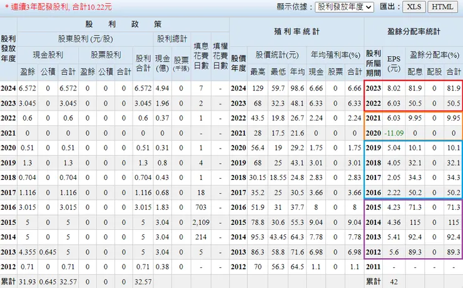Screen dimensions: 463x288
Task: Select the 1.83 cash total cell
Action: pos(163,207)
